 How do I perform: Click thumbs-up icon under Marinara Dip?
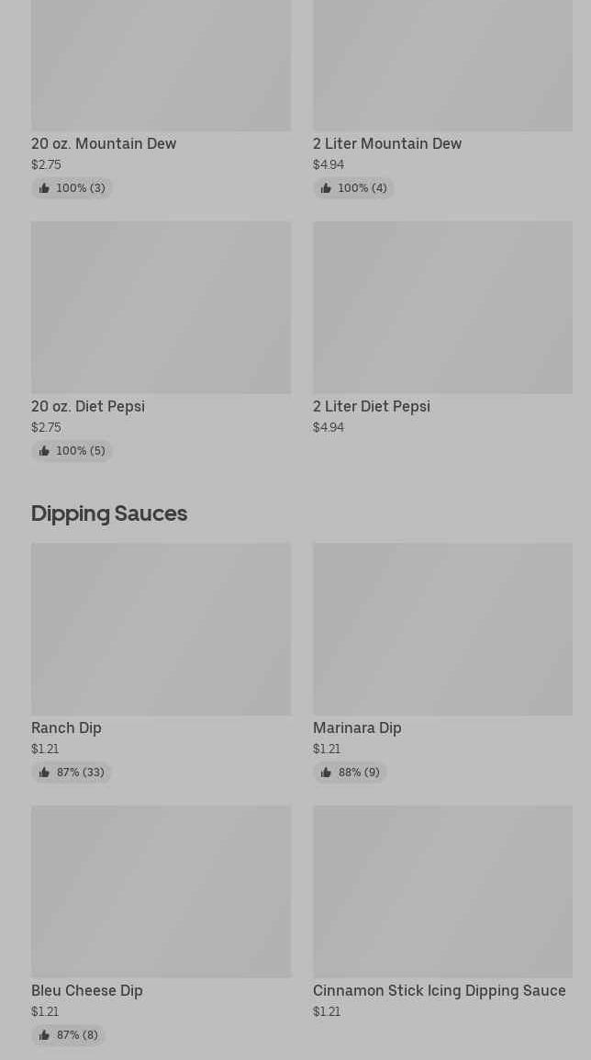click(x=326, y=772)
